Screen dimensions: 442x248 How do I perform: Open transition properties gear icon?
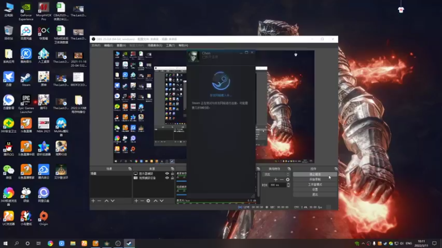(x=287, y=180)
